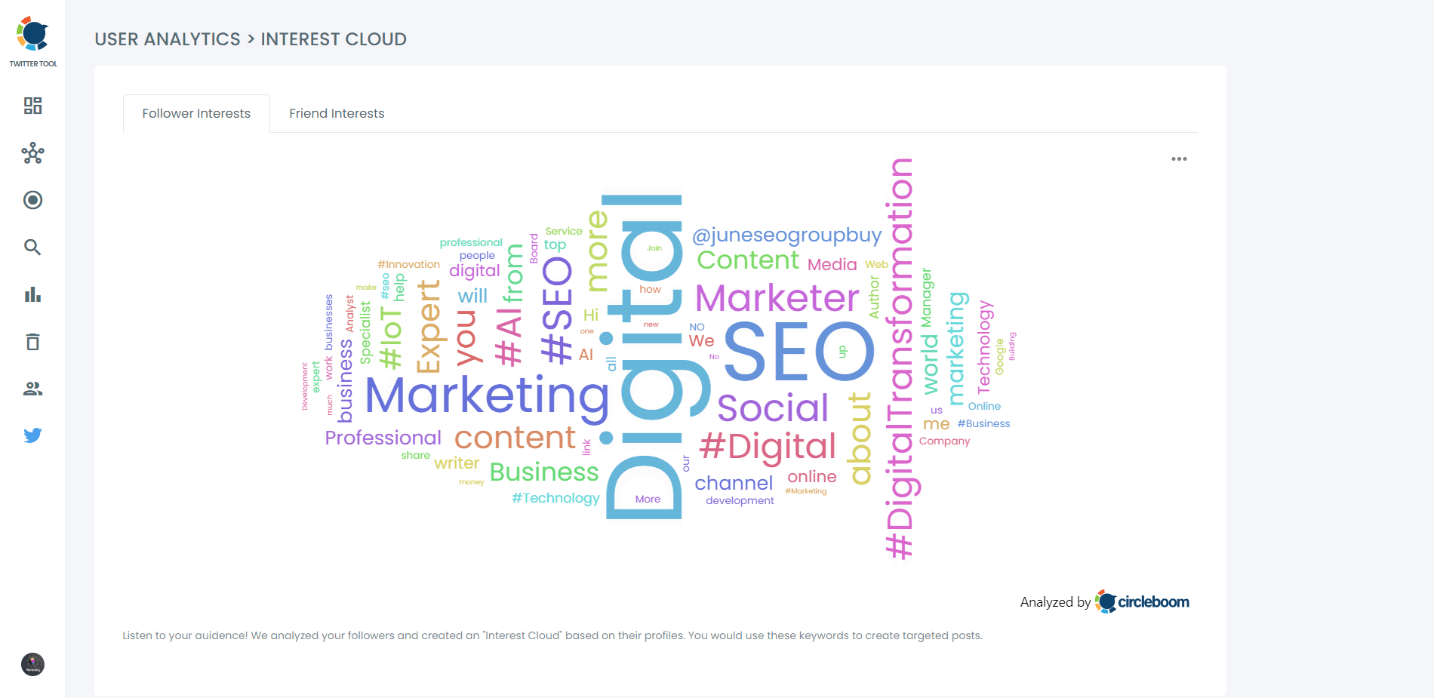Click the user accounts sidebar icon
Screen dimensions: 1434x698
(x=32, y=388)
